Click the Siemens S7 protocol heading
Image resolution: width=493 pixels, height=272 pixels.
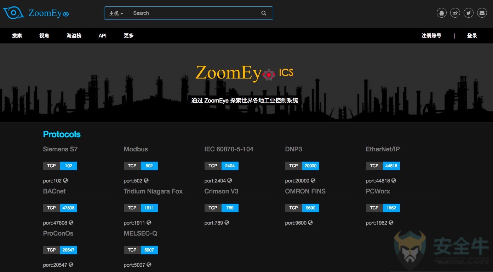[60, 149]
